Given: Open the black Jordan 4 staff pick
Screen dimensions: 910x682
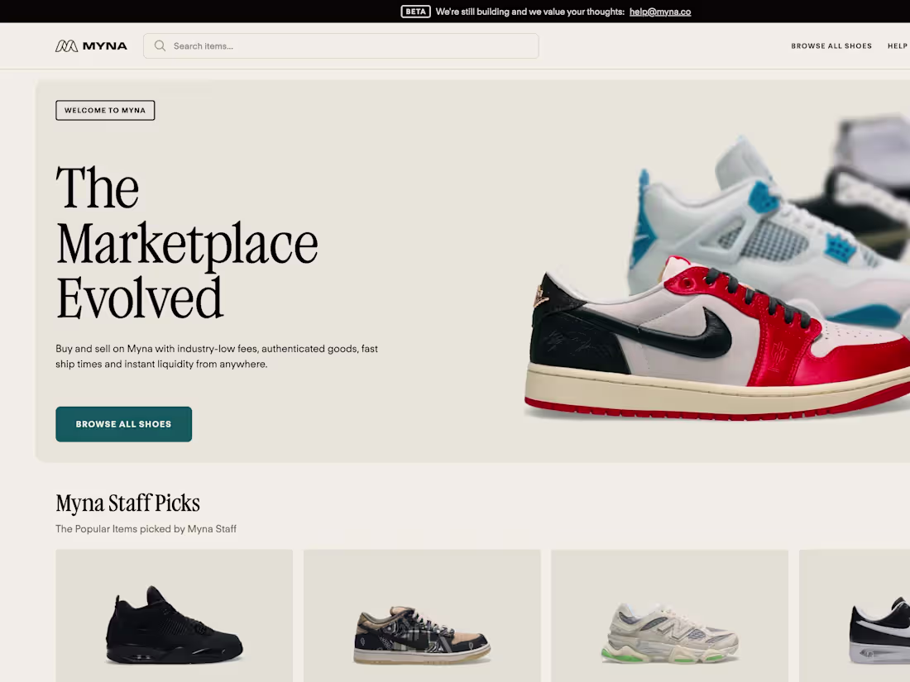Looking at the screenshot, I should [174, 616].
